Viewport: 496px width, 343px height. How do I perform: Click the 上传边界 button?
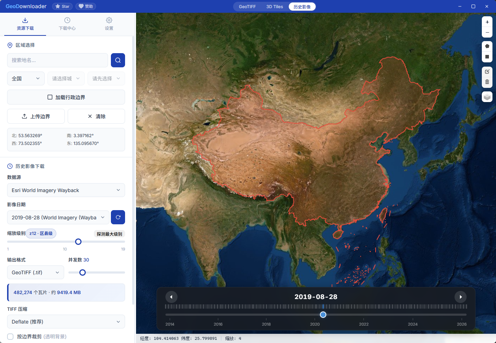pos(36,116)
